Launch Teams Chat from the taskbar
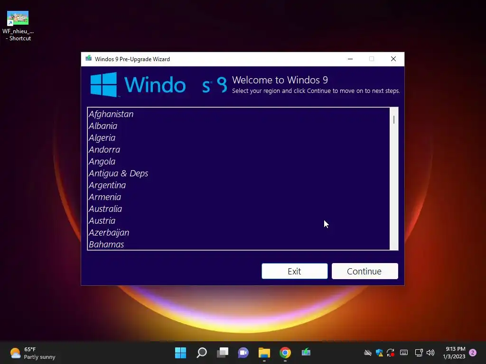The image size is (486, 364). tap(243, 353)
